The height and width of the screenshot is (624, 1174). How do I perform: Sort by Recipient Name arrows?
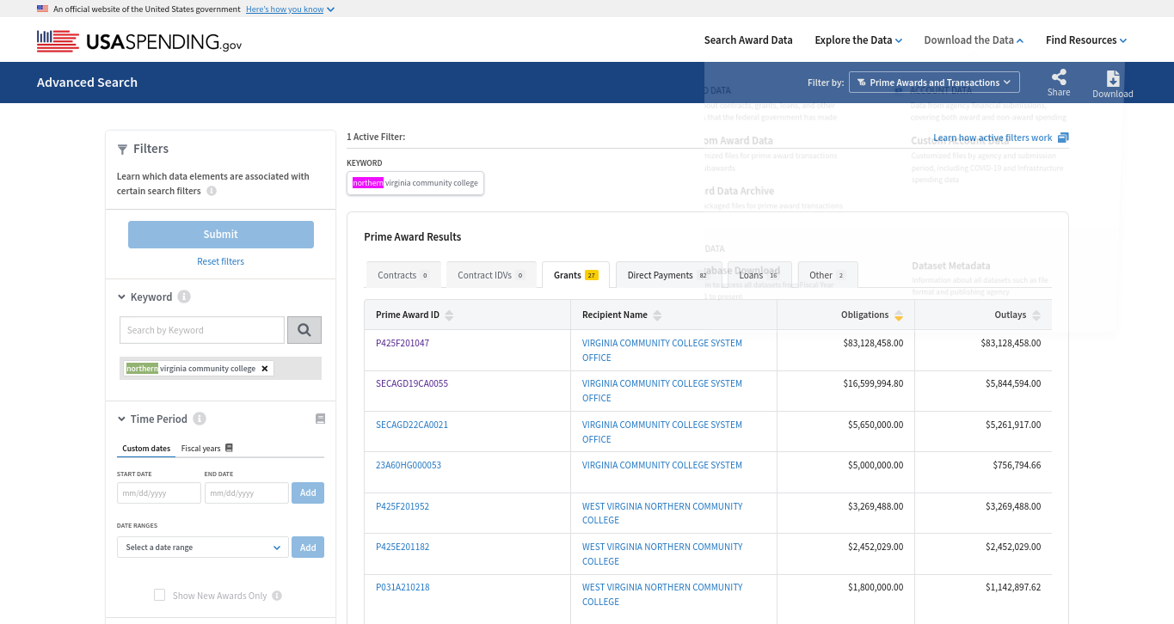pos(657,315)
